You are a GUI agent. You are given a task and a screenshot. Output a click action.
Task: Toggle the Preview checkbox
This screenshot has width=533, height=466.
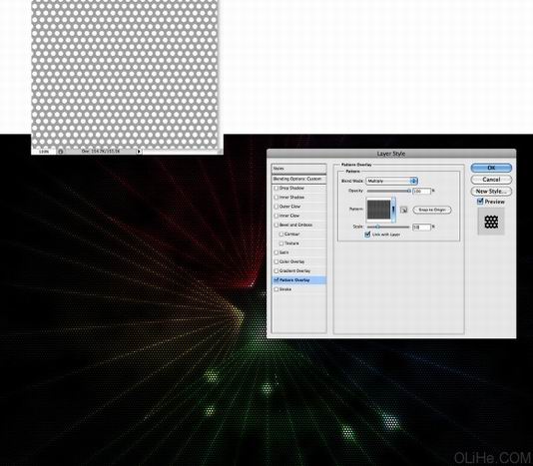coord(480,202)
